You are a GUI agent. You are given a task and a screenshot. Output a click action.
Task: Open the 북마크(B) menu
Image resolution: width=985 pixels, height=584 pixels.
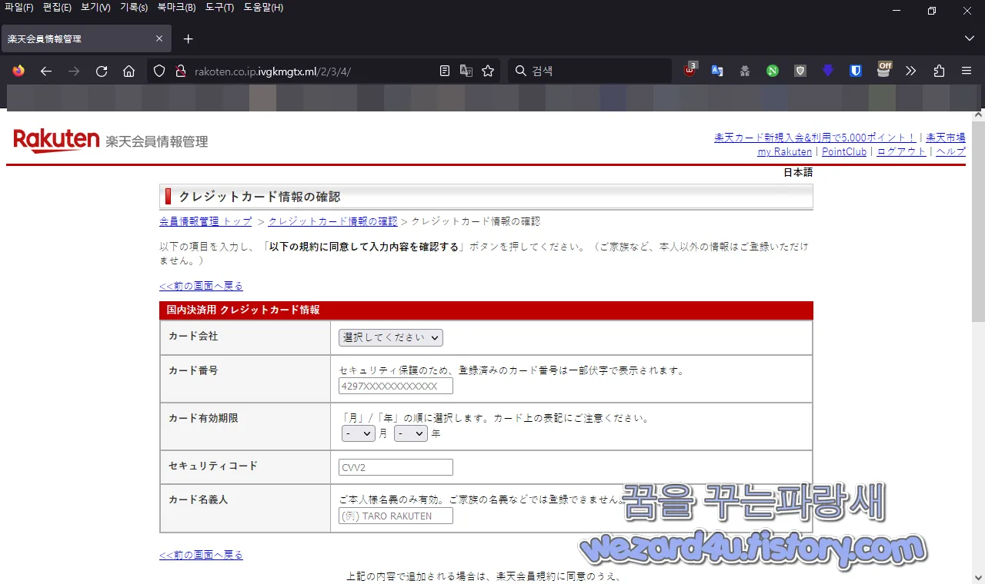point(176,8)
